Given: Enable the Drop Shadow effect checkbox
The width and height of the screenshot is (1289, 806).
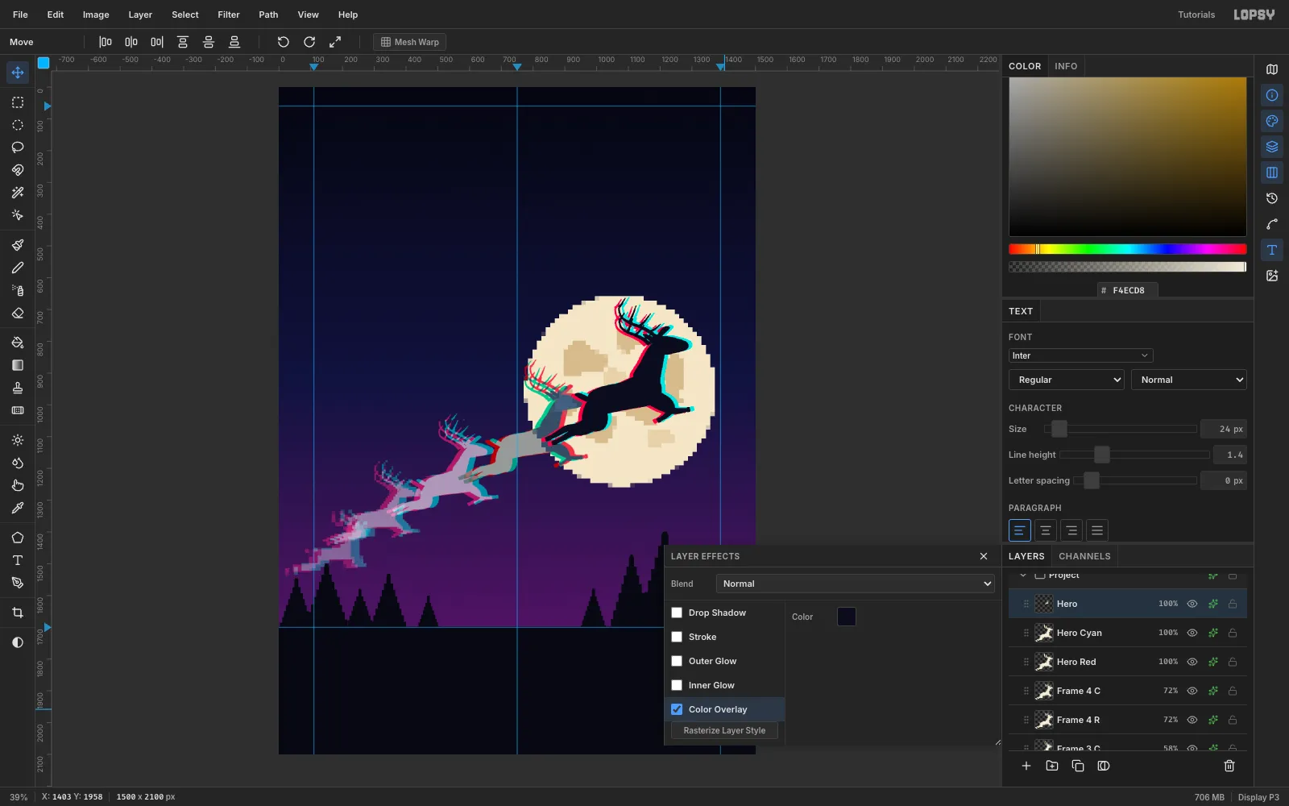Looking at the screenshot, I should [677, 613].
